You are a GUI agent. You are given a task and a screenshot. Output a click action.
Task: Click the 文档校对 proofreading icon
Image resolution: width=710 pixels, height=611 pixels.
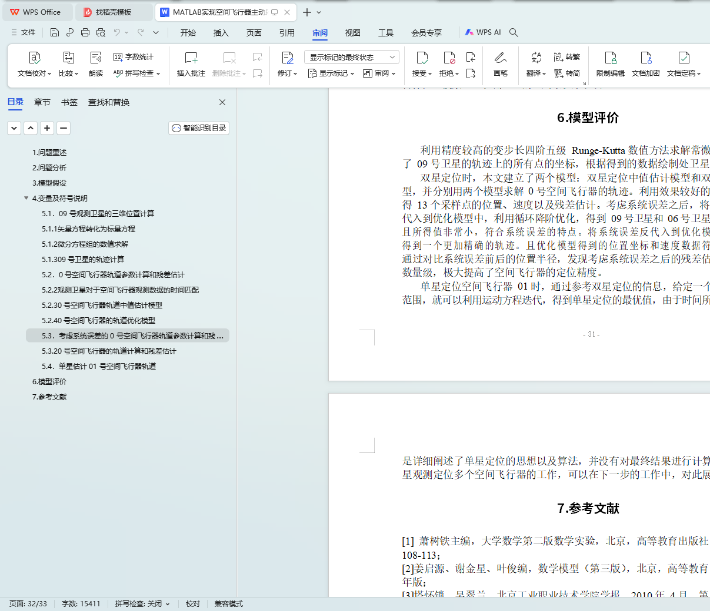pyautogui.click(x=35, y=58)
